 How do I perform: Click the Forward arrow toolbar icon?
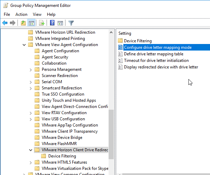coord(13,23)
